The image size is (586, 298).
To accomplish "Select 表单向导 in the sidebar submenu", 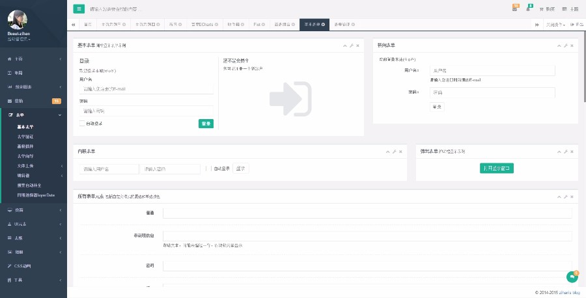I will coord(25,156).
